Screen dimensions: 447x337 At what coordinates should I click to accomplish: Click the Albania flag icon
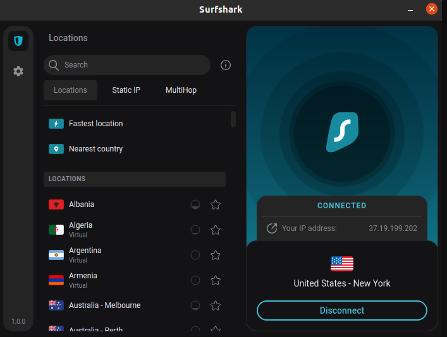pos(56,204)
